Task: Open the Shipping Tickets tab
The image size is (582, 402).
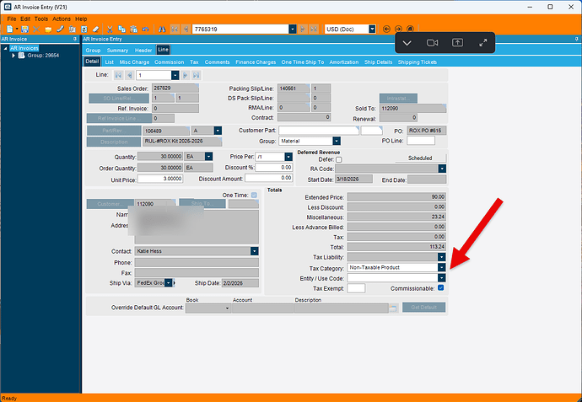Action: 418,62
